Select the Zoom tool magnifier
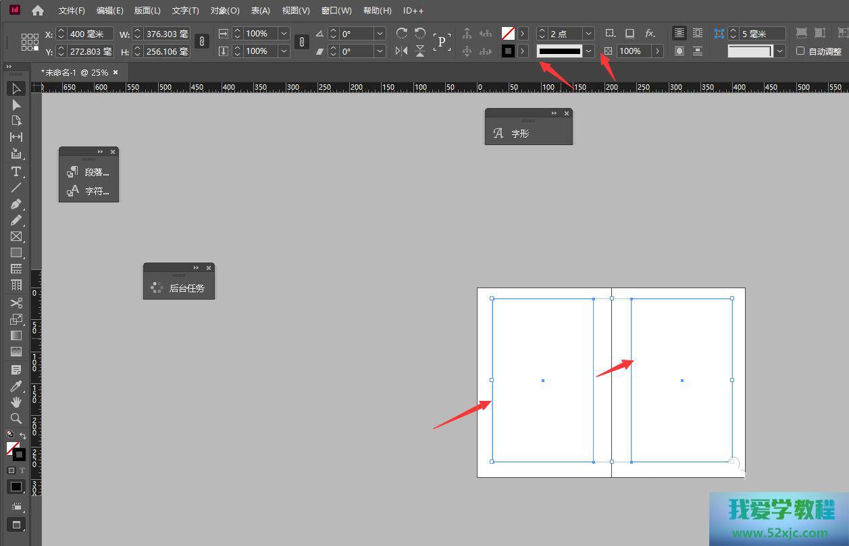The height and width of the screenshot is (546, 849). click(16, 418)
